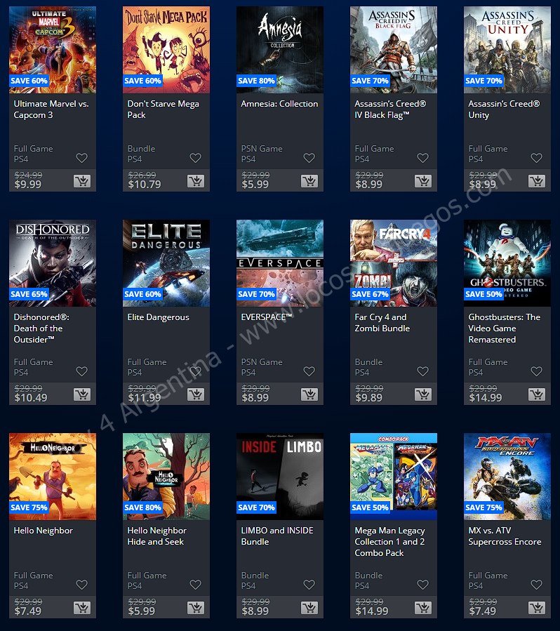Add Amnesia: Collection to cart

point(309,181)
